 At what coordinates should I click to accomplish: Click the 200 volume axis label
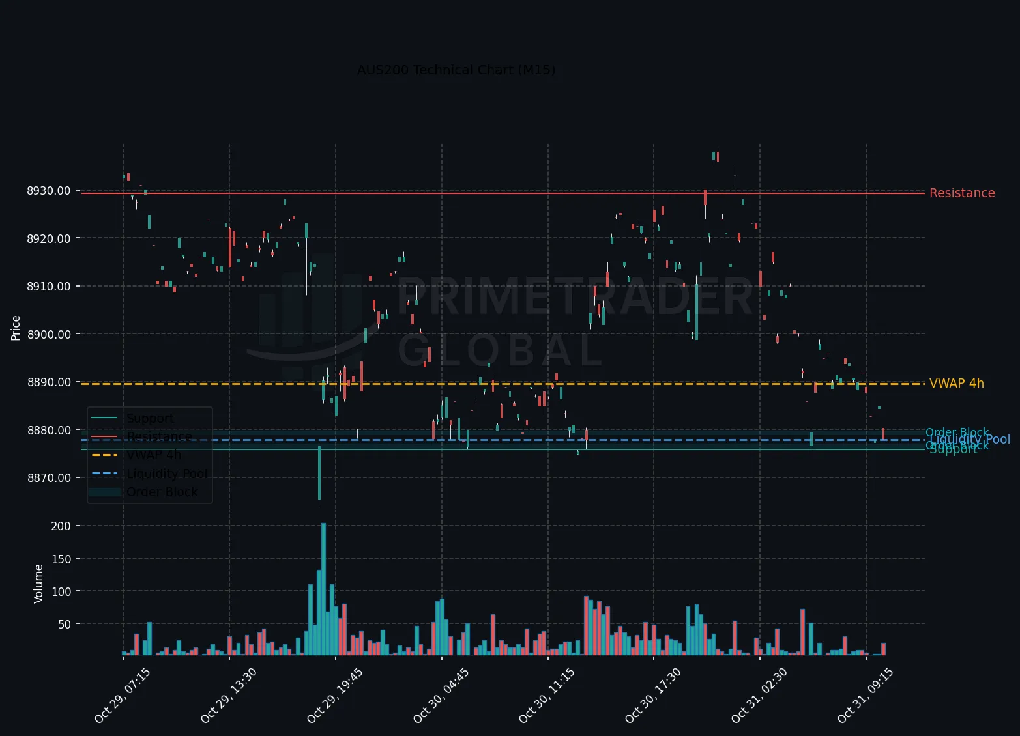(61, 526)
